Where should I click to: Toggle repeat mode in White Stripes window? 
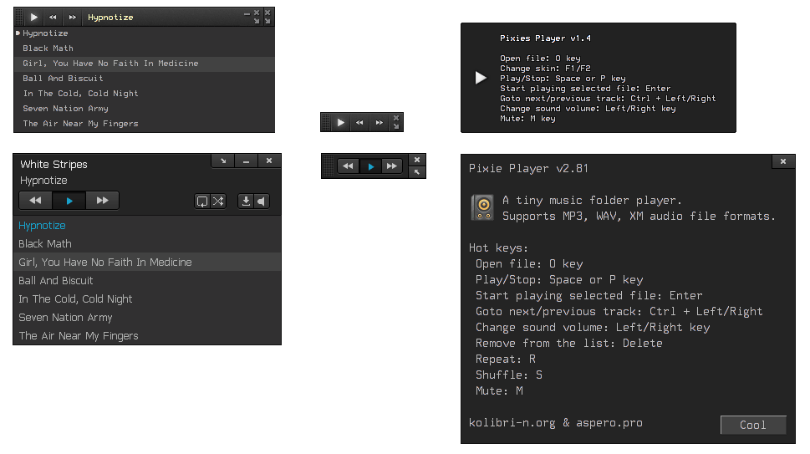[202, 201]
